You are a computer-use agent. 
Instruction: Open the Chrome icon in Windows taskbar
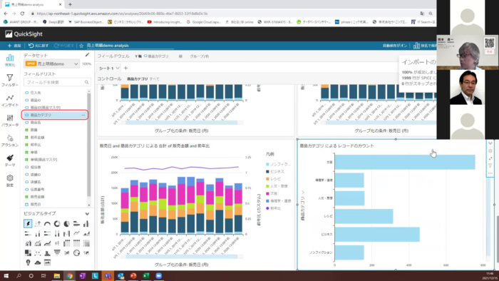tap(69, 276)
